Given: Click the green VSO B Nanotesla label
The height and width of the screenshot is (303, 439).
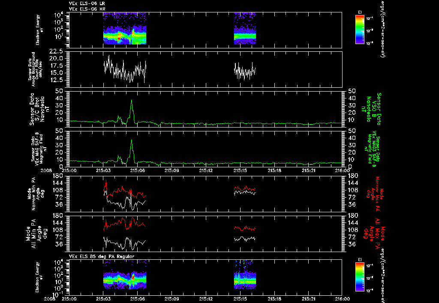Looking at the screenshot, I should pos(372,109).
